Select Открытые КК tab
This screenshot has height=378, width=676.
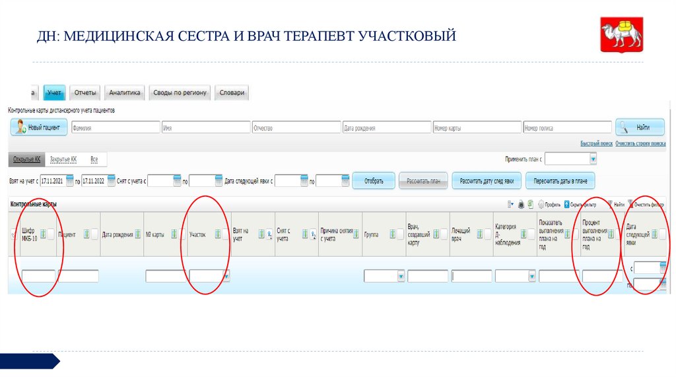(x=26, y=159)
